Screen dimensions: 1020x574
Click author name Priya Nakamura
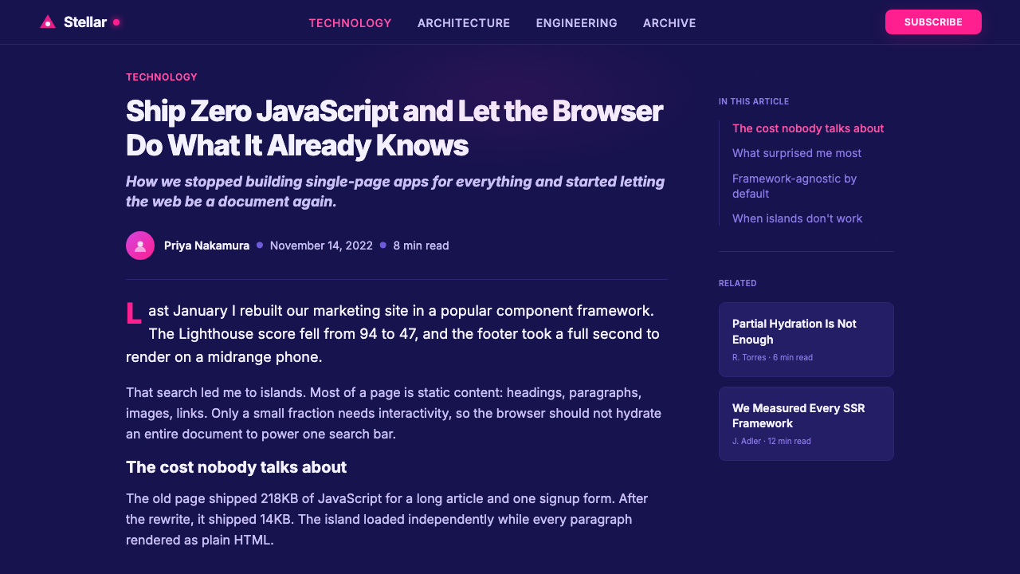(x=206, y=246)
